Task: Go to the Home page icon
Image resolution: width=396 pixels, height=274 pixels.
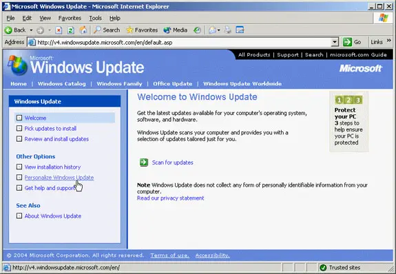Action: (83, 30)
